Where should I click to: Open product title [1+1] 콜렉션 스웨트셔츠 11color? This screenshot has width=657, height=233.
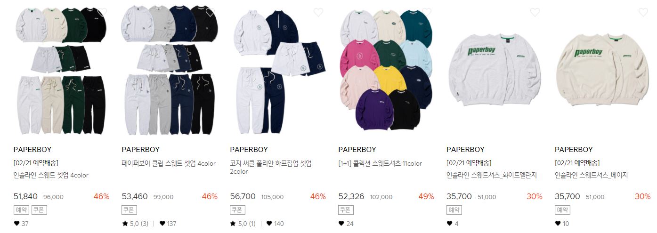click(x=380, y=163)
